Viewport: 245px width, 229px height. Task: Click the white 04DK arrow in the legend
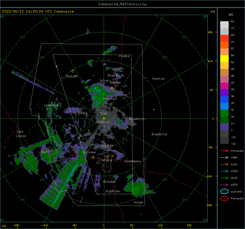[x=224, y=158]
